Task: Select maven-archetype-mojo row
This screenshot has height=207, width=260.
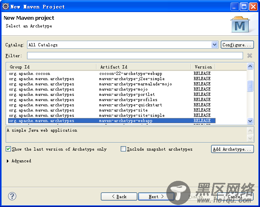Action: point(112,89)
